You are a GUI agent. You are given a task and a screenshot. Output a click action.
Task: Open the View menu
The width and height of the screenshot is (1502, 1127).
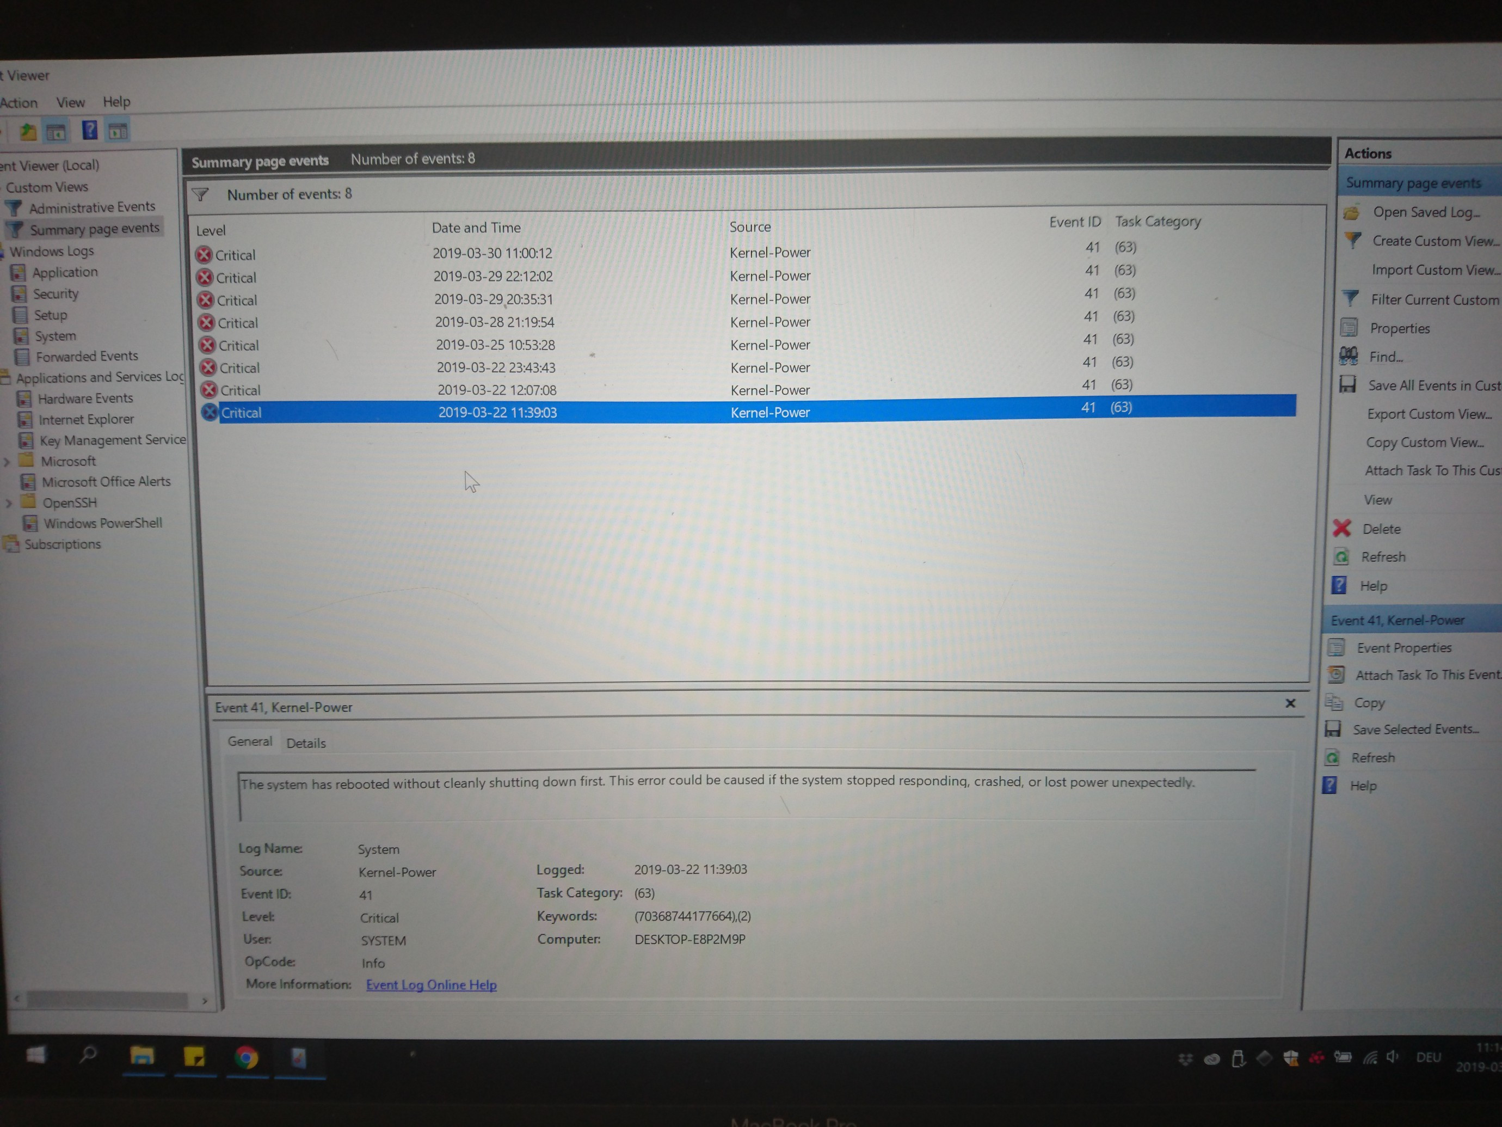70,102
